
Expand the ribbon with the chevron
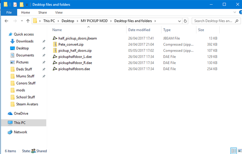click(235, 12)
